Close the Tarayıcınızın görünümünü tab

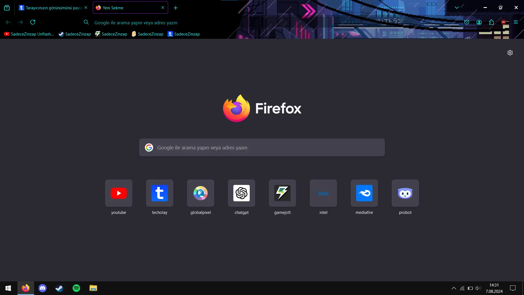(x=86, y=8)
